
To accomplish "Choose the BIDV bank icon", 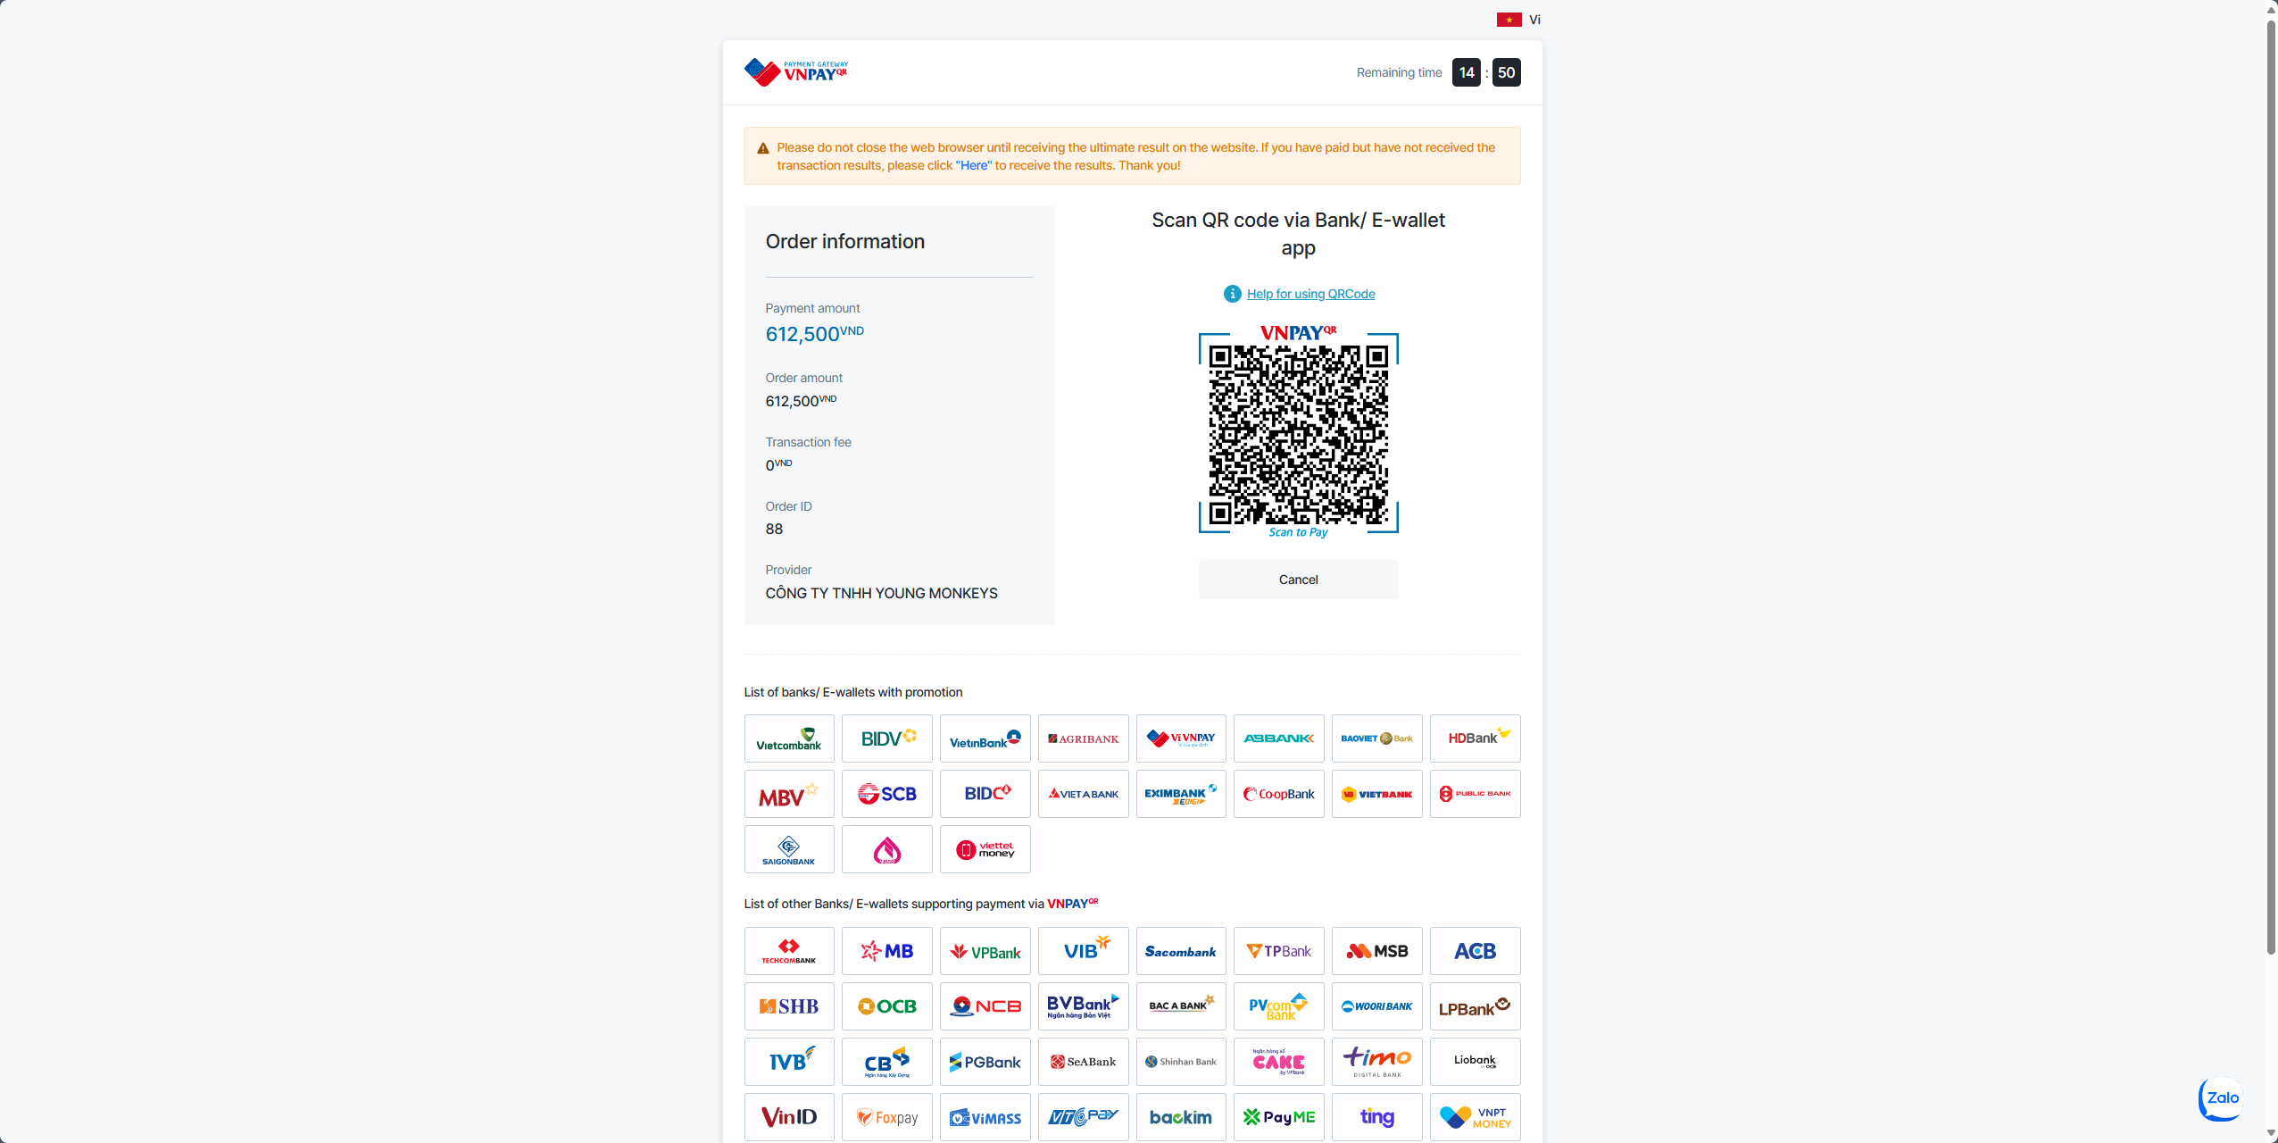I will (887, 738).
